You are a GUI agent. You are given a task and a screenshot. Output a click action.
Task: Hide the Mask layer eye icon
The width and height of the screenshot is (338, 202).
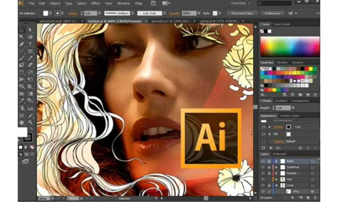pos(263,161)
